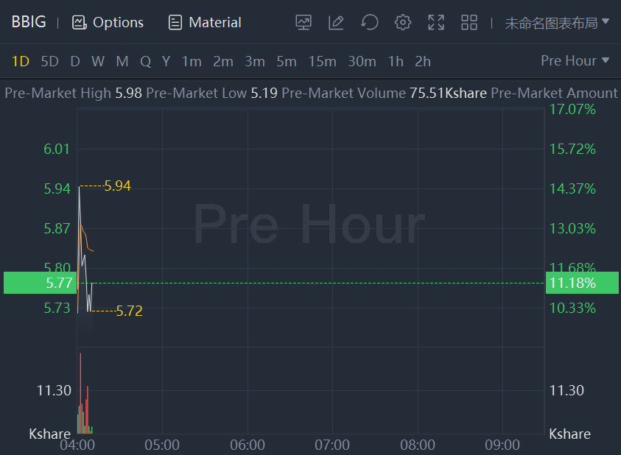The height and width of the screenshot is (455, 621).
Task: Open the Pre Hour session dropdown
Action: tap(575, 60)
